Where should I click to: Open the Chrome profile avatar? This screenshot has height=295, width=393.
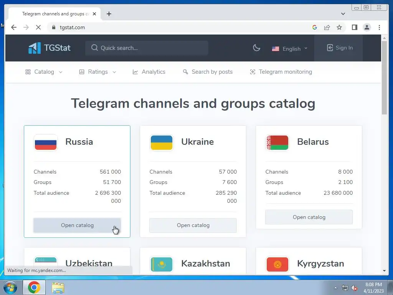pyautogui.click(x=367, y=27)
